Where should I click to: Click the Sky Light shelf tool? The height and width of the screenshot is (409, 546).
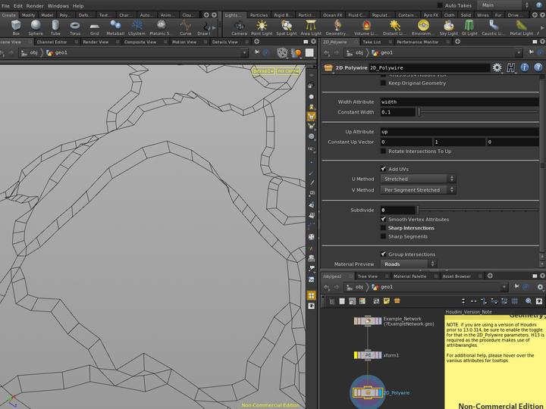coord(448,27)
